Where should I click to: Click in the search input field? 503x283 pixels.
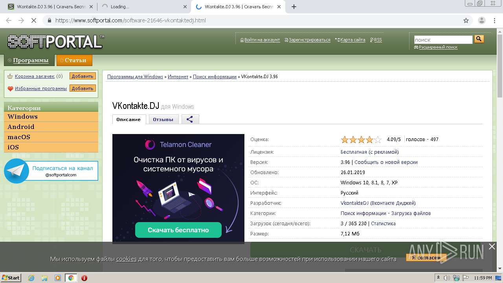[443, 40]
